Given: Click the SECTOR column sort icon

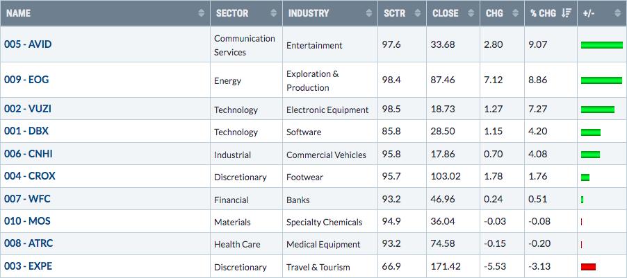Looking at the screenshot, I should (273, 13).
